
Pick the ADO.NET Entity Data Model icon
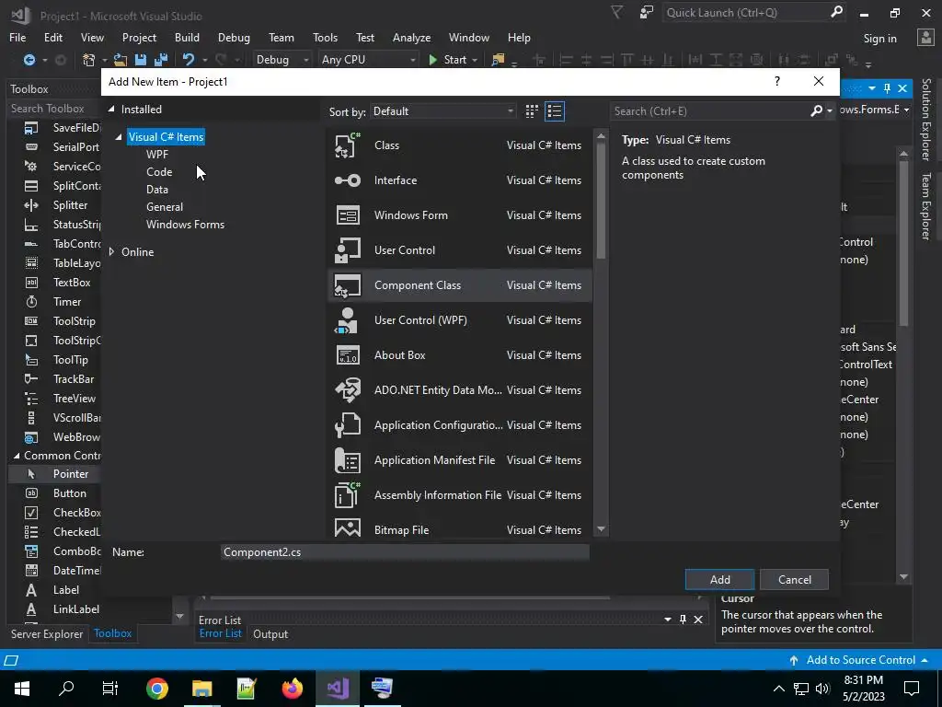click(x=347, y=390)
